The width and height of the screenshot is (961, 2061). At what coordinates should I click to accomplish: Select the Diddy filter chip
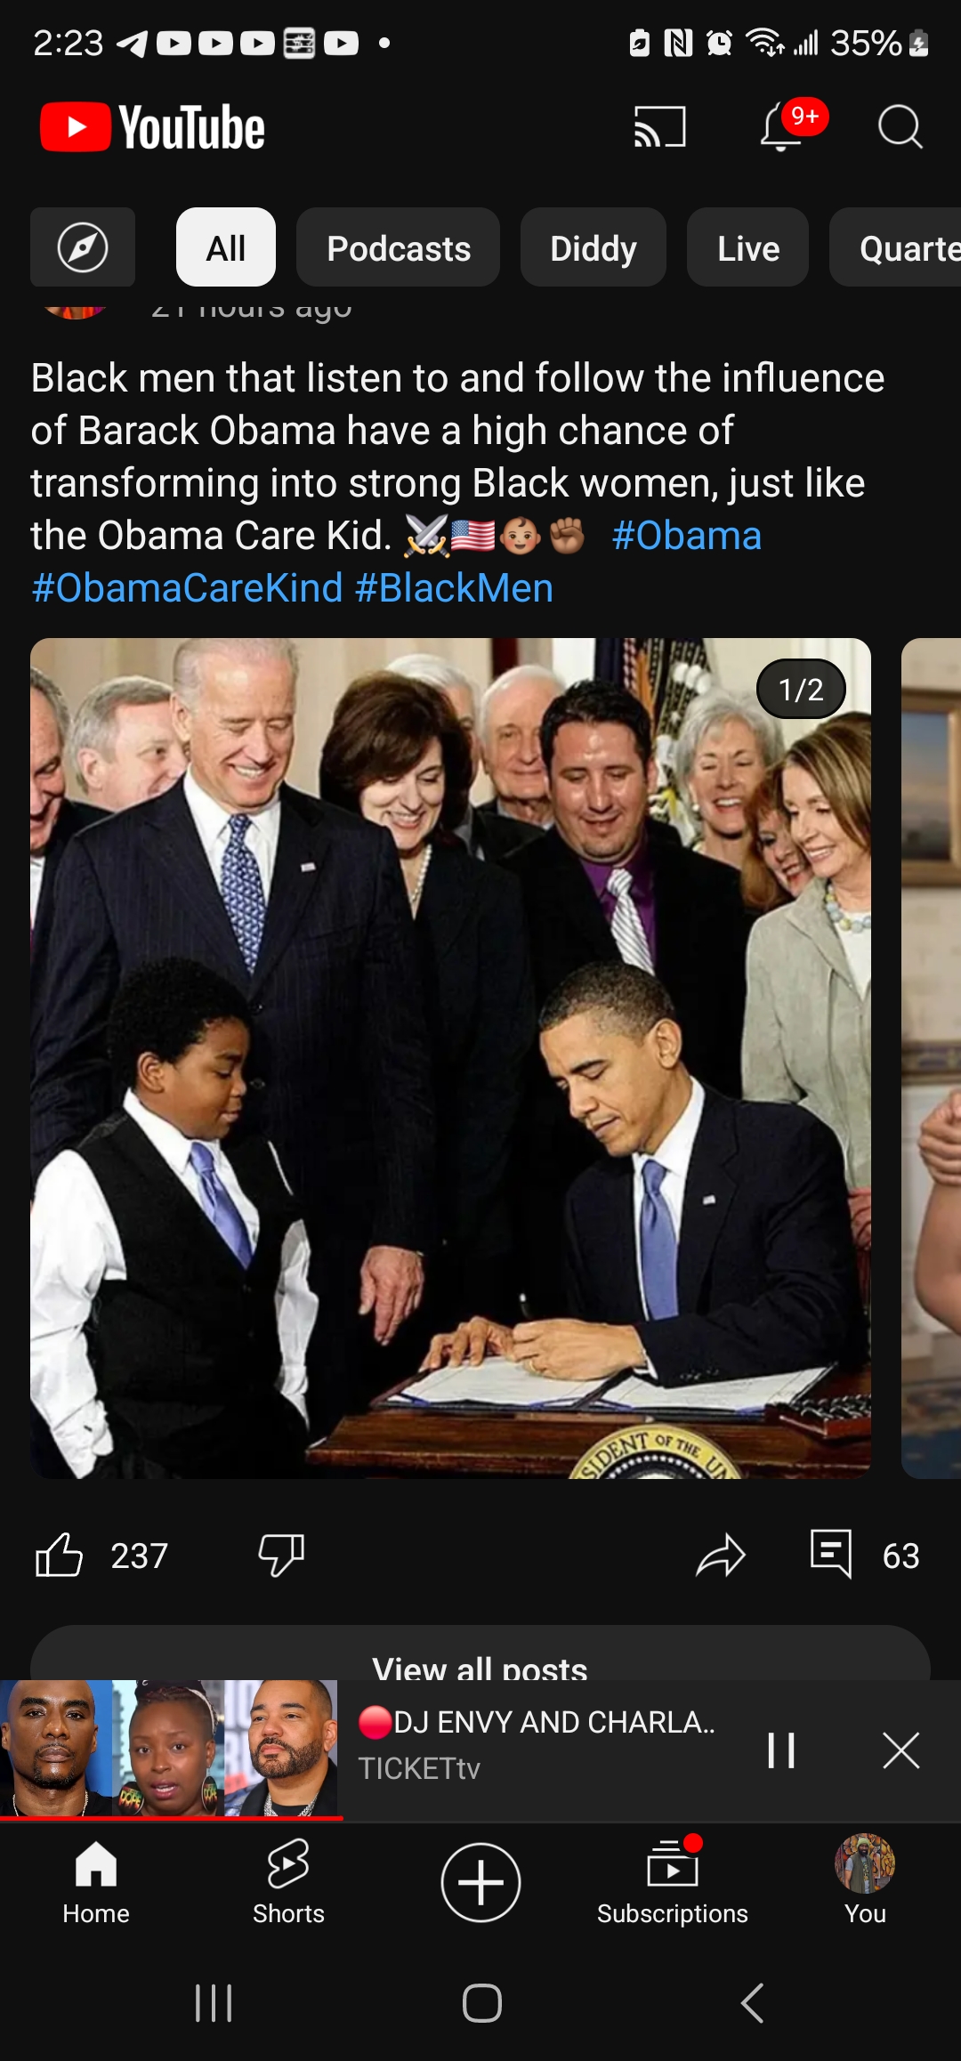[x=594, y=247]
